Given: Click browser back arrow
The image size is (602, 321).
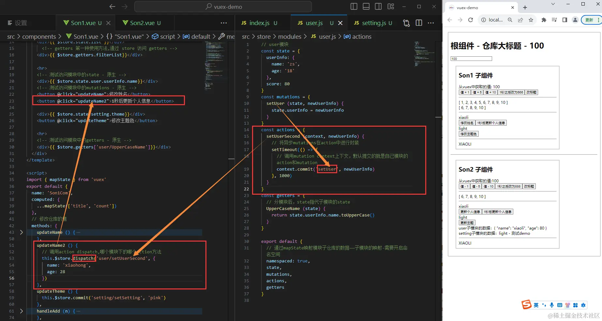Looking at the screenshot, I should click(x=450, y=20).
